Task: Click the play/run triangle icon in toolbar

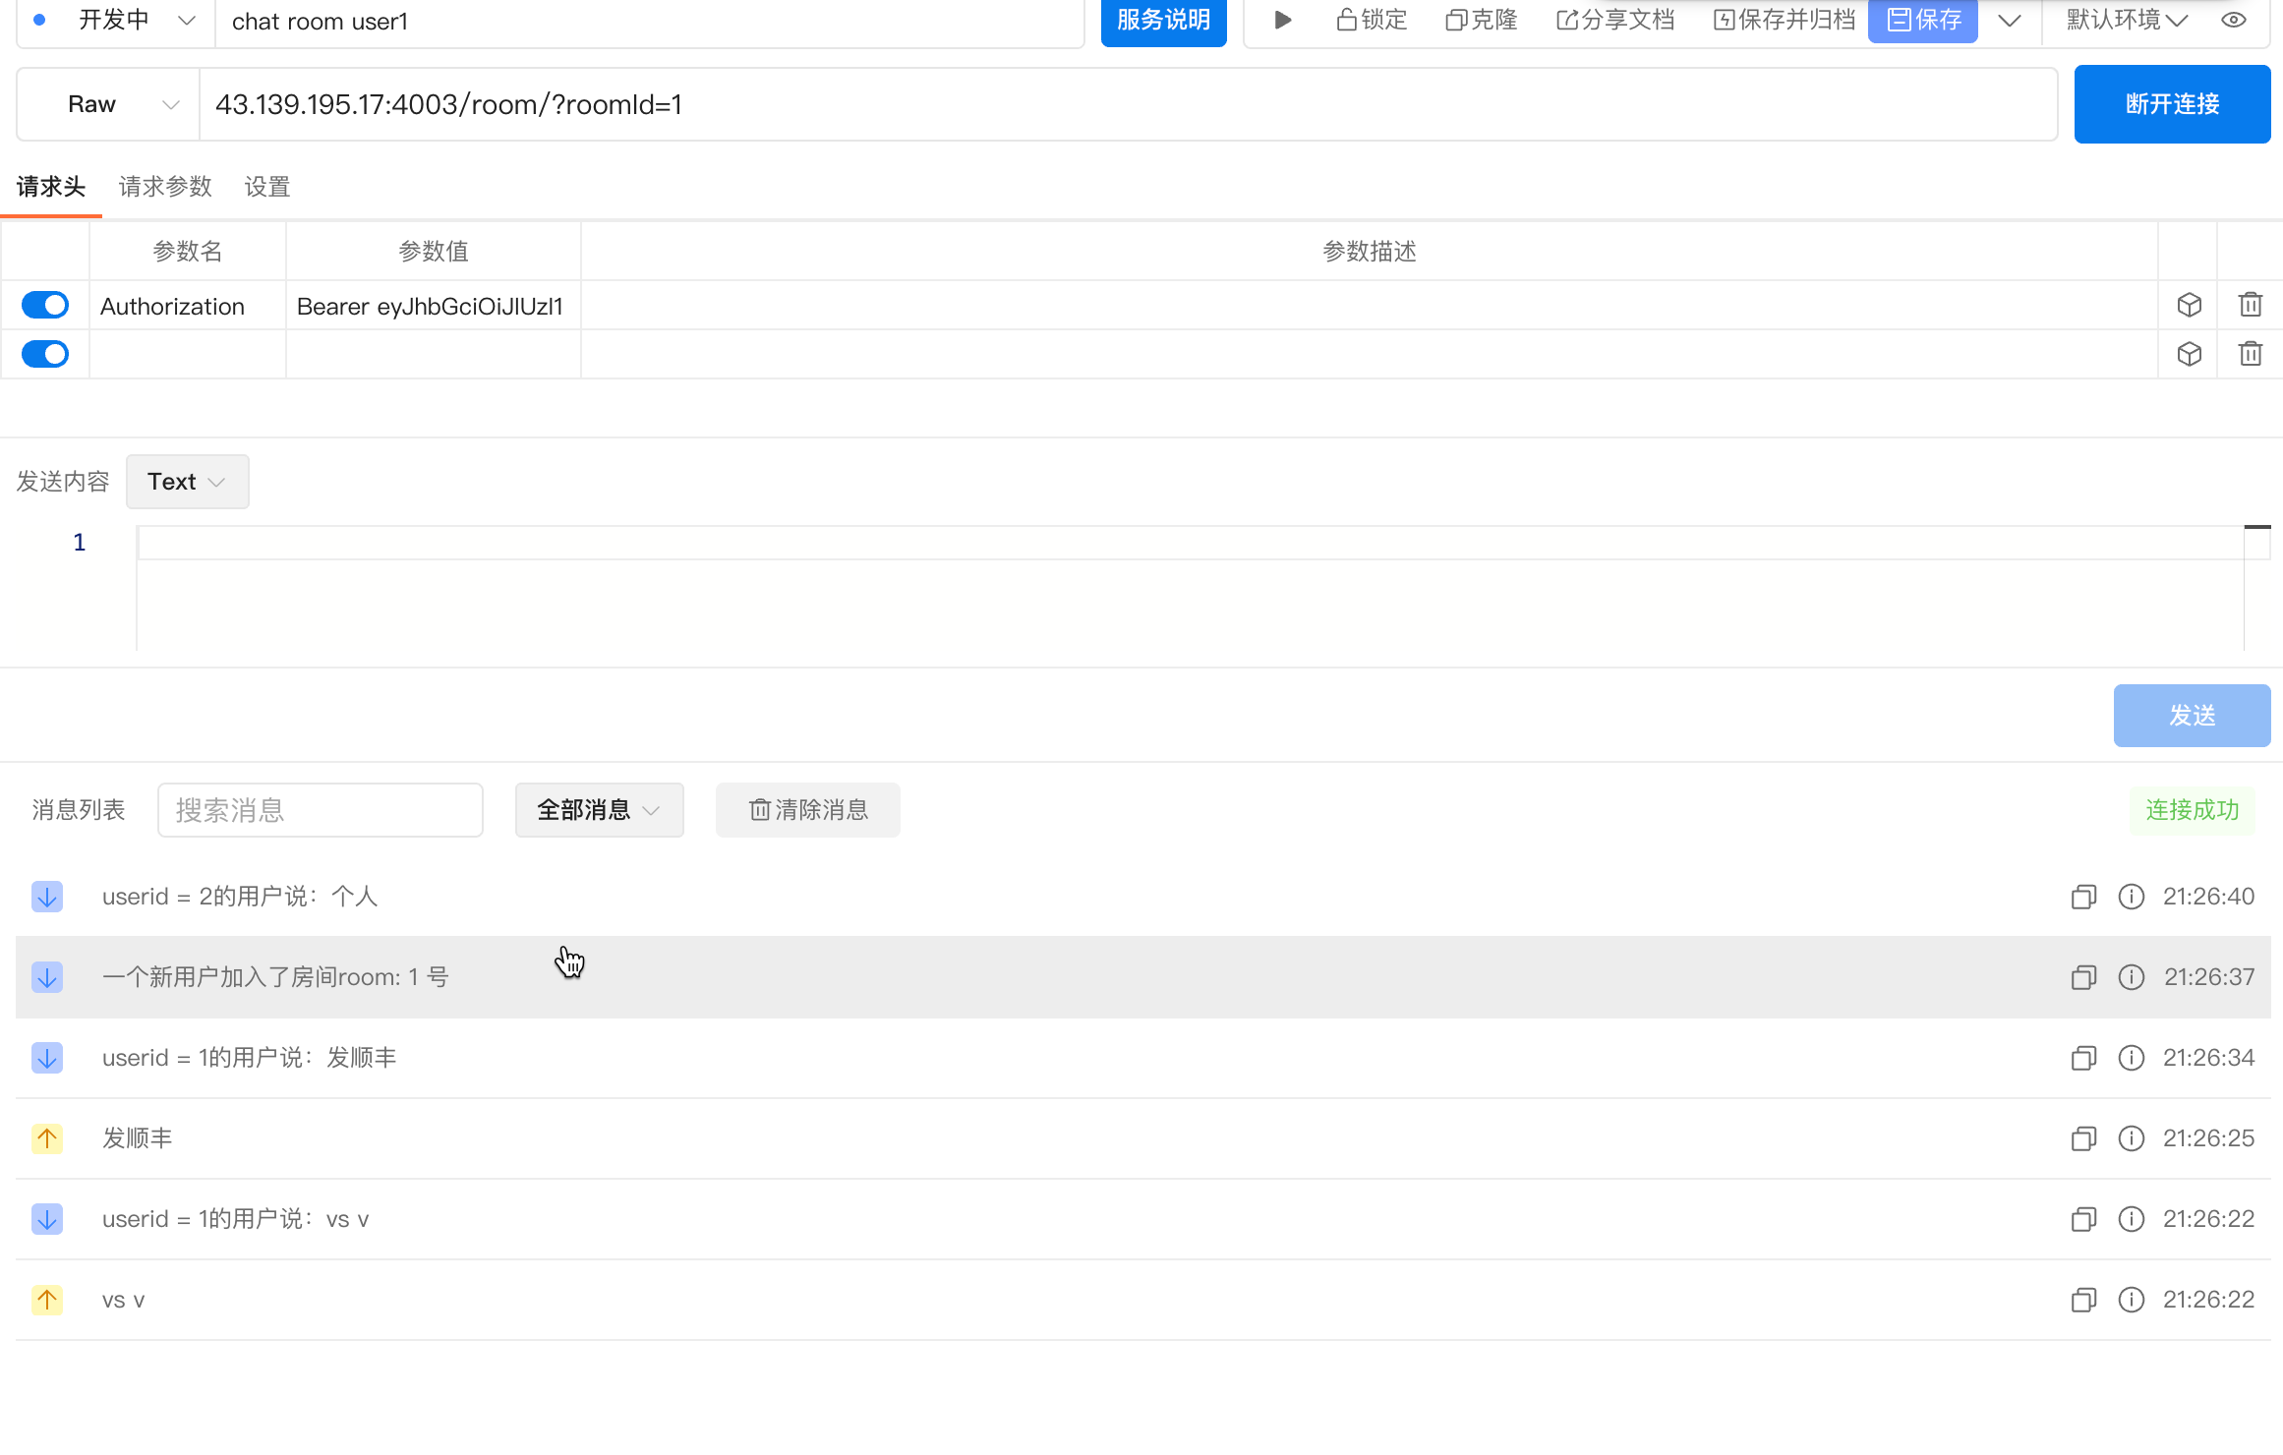Action: point(1282,20)
